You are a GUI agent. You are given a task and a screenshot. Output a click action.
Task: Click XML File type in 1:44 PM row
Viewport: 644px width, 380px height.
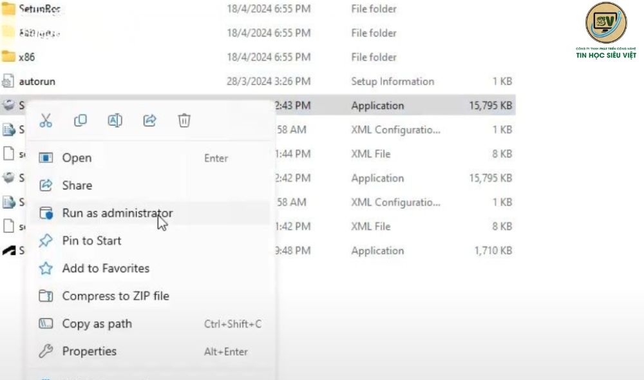coord(371,154)
